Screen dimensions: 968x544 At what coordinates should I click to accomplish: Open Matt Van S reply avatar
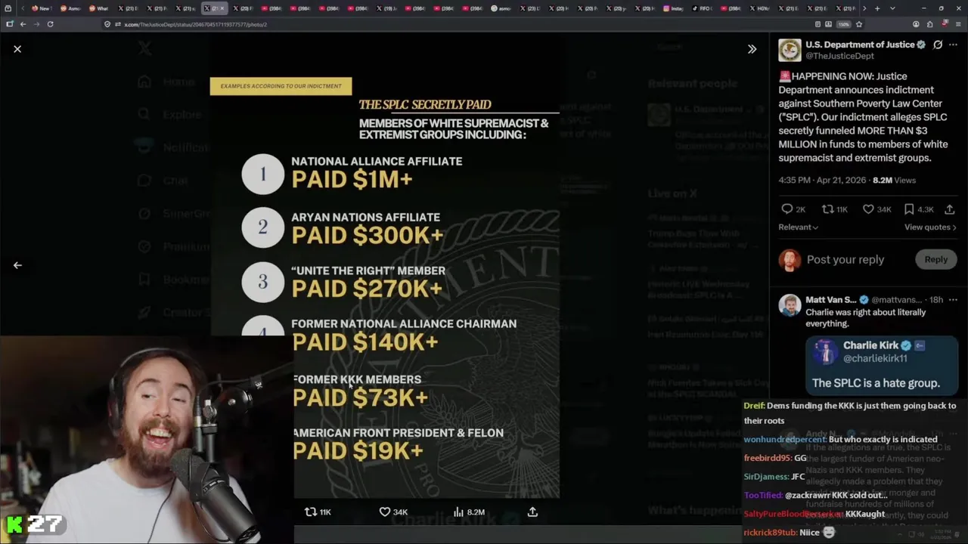click(x=790, y=305)
